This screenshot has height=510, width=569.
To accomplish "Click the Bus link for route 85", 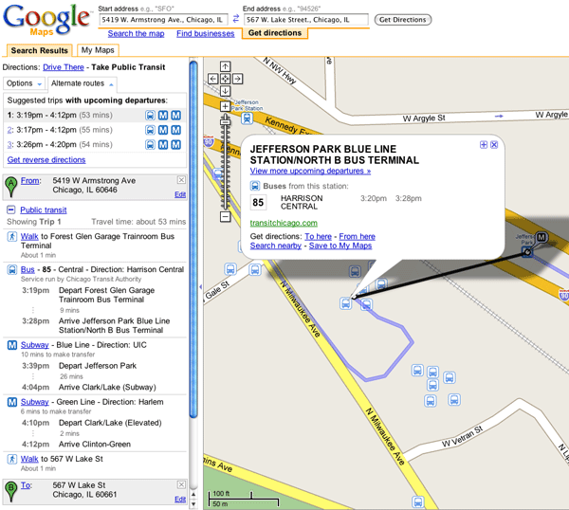I will click(x=28, y=269).
